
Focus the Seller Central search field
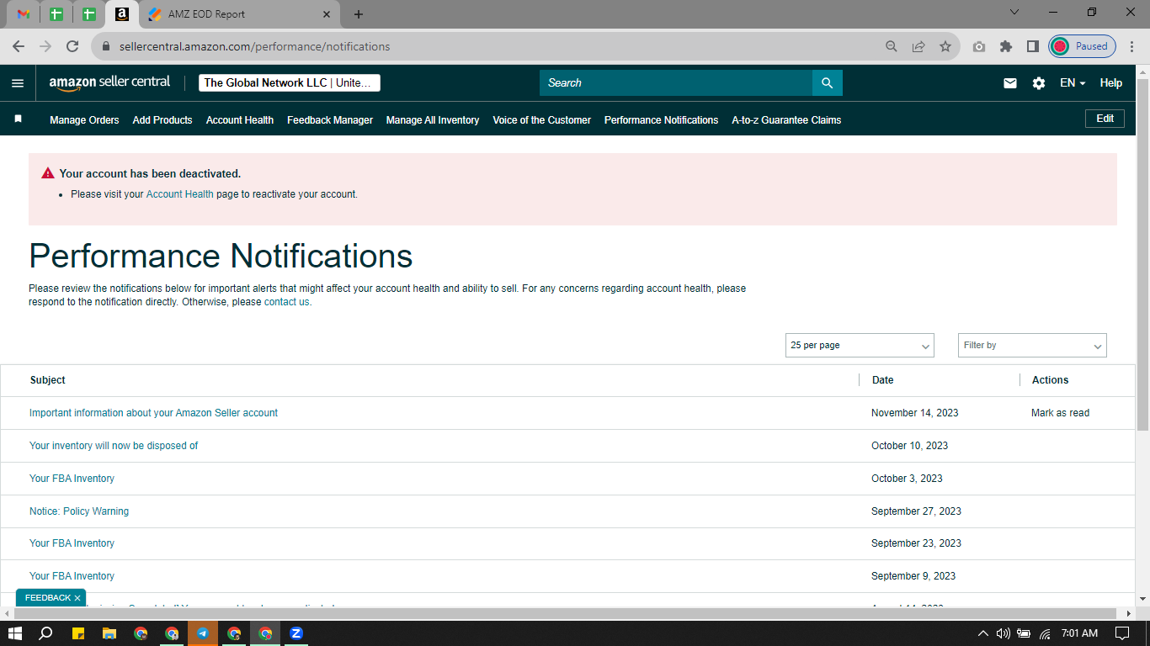click(x=676, y=82)
